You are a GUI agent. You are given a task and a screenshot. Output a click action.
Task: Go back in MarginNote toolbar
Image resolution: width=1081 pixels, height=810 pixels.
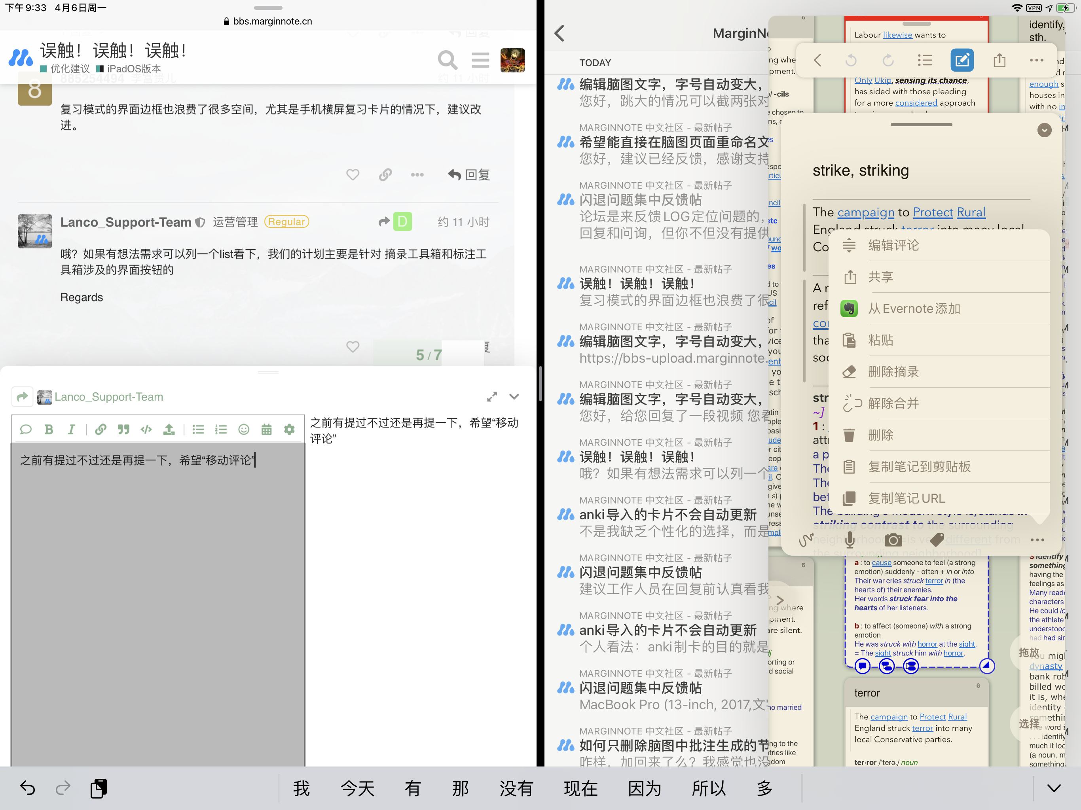click(817, 60)
